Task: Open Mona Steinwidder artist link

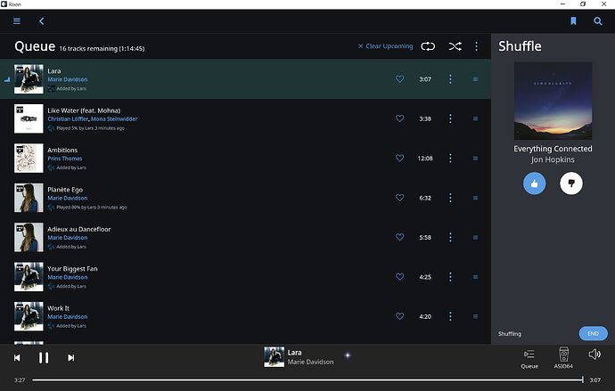Action: pyautogui.click(x=114, y=118)
